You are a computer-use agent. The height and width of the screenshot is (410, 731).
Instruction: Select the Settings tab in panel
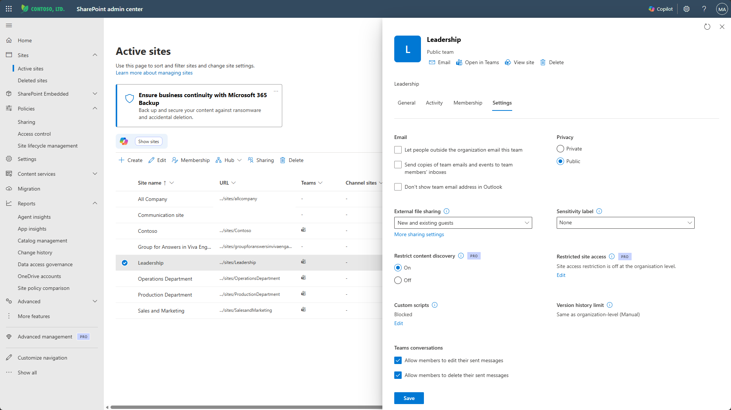[x=502, y=103]
